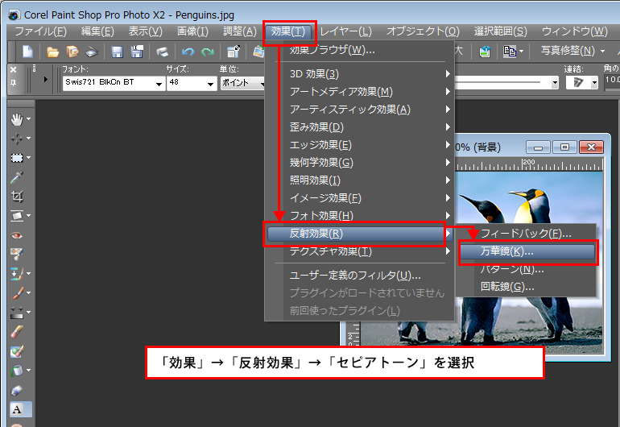
Task: Select the Paint Brush tool
Action: (17, 292)
